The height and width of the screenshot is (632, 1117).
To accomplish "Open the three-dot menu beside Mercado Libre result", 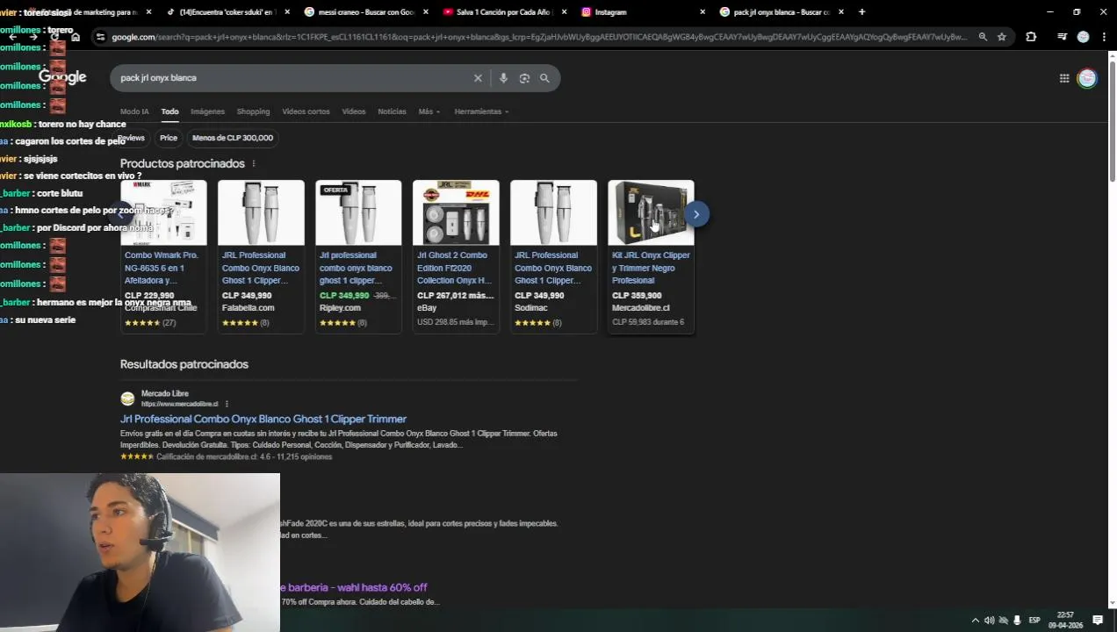I will (x=227, y=404).
